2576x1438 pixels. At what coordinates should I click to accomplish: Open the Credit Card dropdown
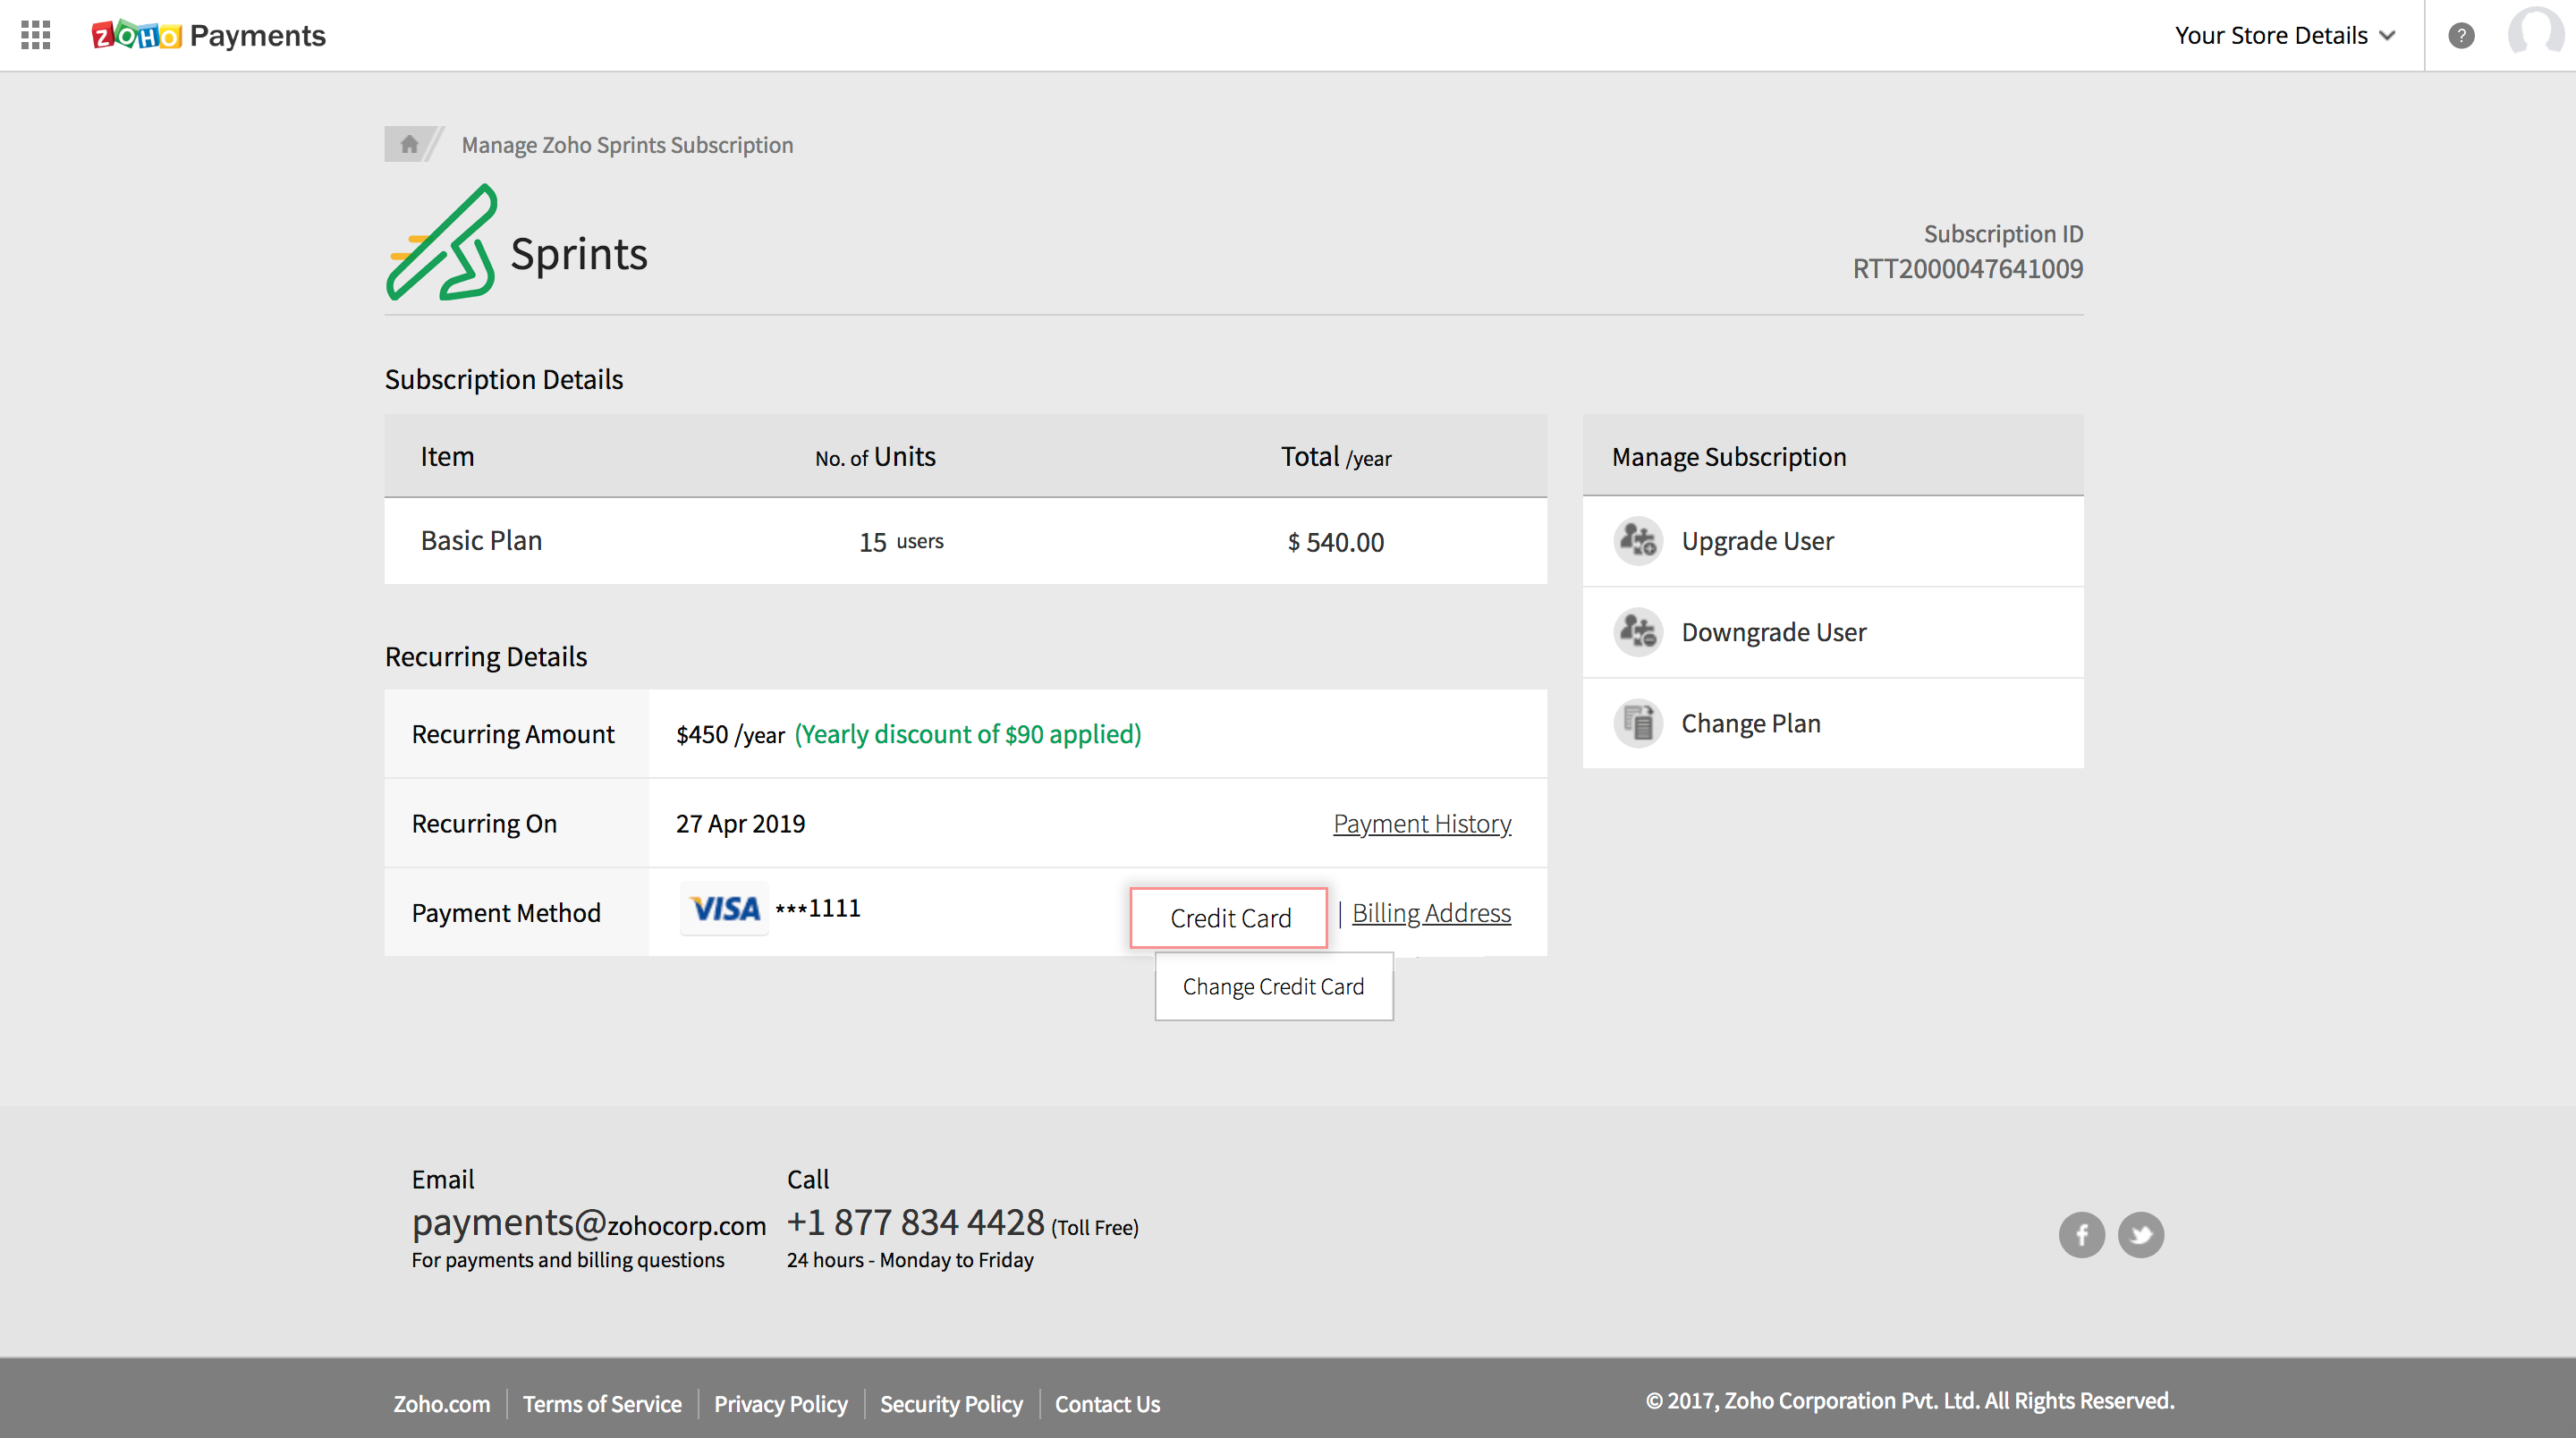(x=1229, y=917)
